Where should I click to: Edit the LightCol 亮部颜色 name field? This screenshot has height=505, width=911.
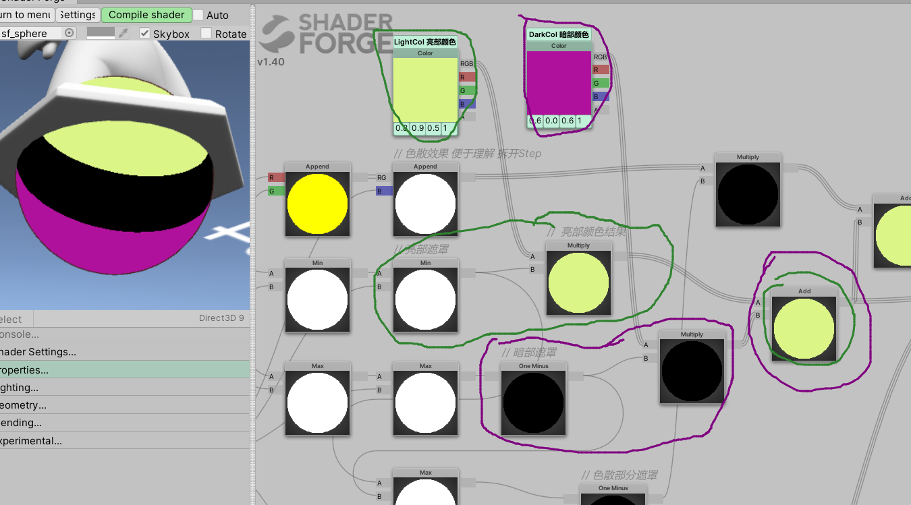pos(425,42)
